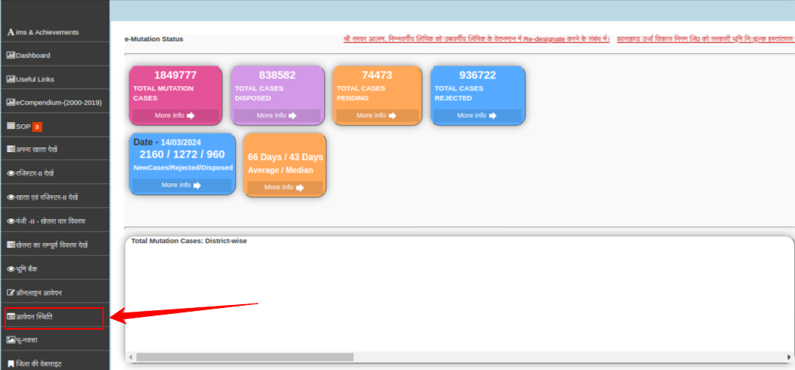Click the Useful Links chart icon
Image resolution: width=795 pixels, height=370 pixels.
coord(10,79)
